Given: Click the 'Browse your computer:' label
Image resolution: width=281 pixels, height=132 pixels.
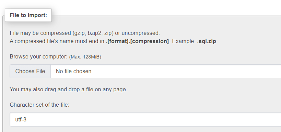Looking at the screenshot, I should (38, 57).
